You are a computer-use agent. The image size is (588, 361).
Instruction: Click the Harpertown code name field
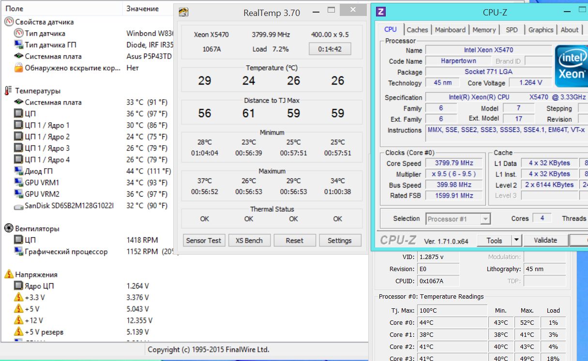coord(458,61)
